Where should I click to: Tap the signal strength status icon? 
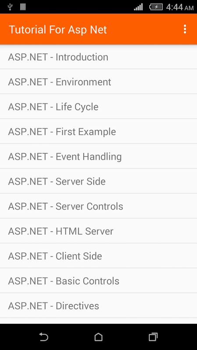(138, 7)
